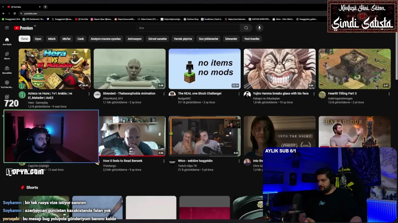
Task: Open more options for The REAL one Block Challenge
Action: tap(239, 94)
